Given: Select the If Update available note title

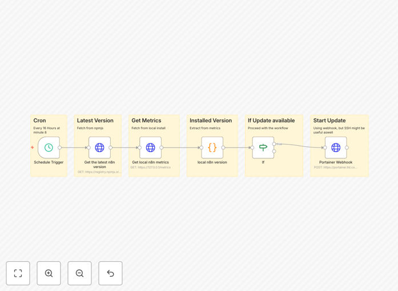Looking at the screenshot, I should coord(271,121).
